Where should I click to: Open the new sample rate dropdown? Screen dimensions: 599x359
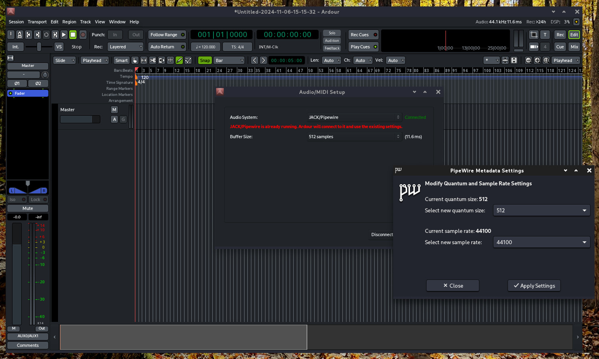click(x=541, y=242)
